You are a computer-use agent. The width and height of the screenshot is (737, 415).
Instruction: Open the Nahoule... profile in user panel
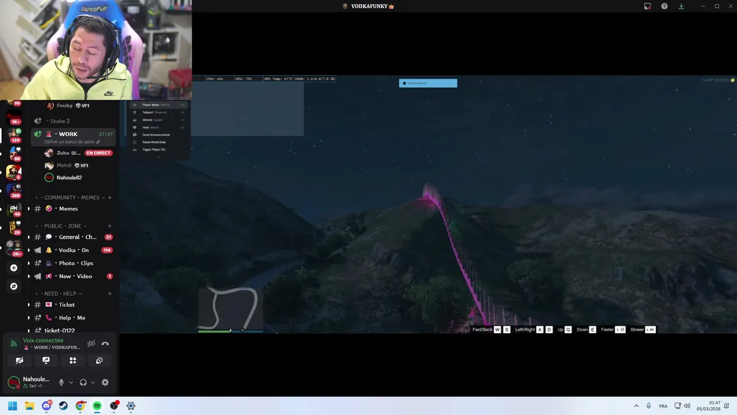30,382
